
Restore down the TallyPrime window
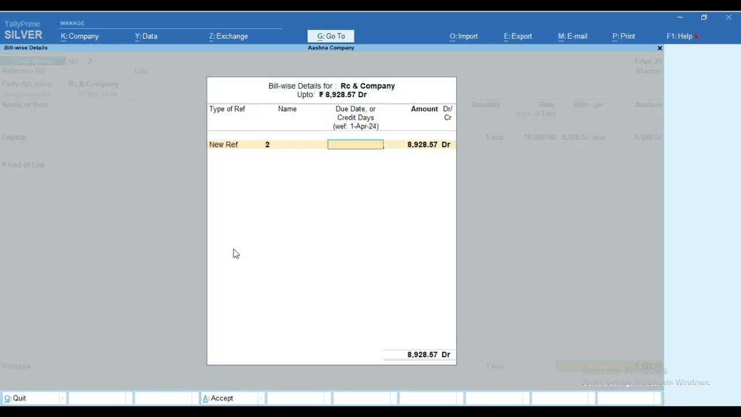[704, 17]
